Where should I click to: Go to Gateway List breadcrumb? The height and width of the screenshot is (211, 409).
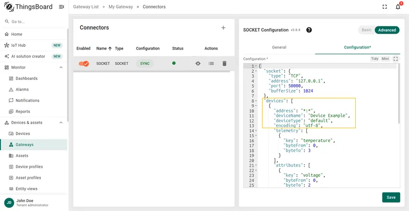(x=86, y=7)
